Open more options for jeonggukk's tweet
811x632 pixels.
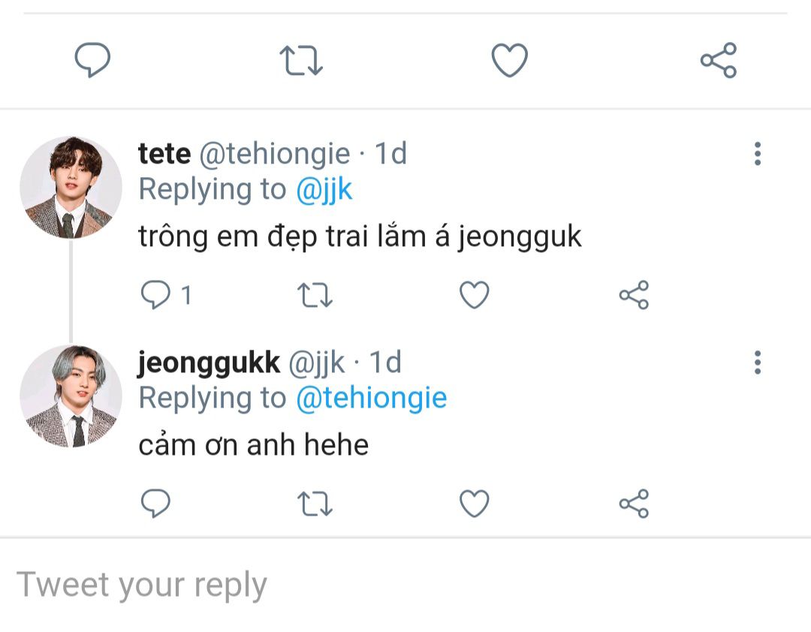coord(757,363)
